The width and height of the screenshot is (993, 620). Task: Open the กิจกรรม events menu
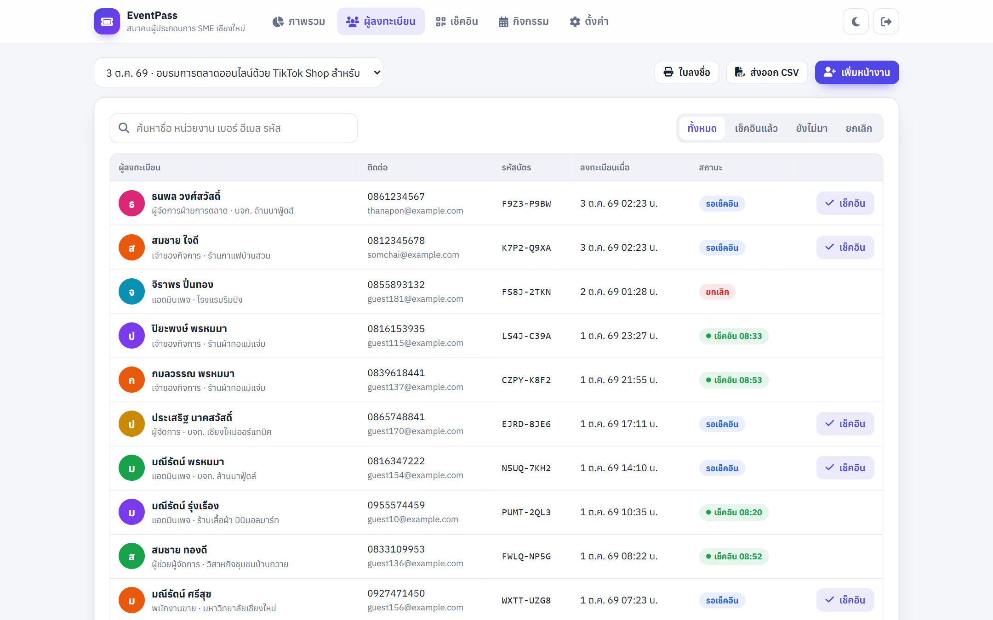pyautogui.click(x=524, y=22)
